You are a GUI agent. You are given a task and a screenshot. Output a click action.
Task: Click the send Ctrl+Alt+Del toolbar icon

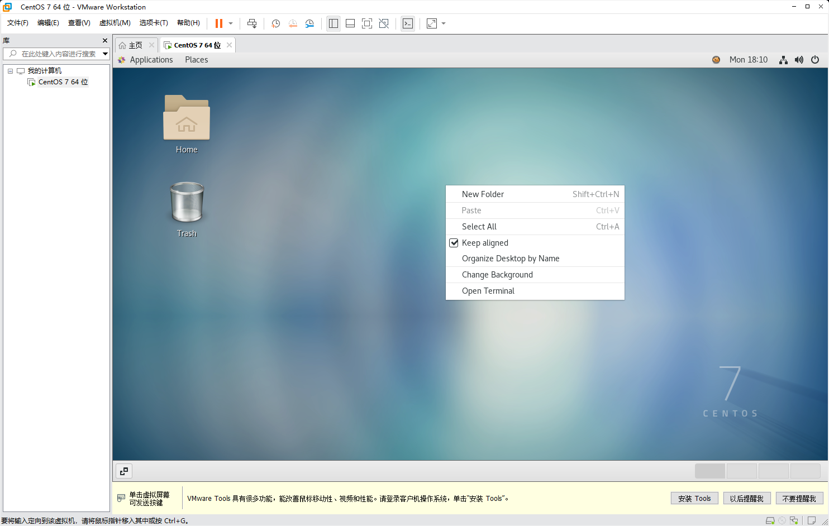252,23
